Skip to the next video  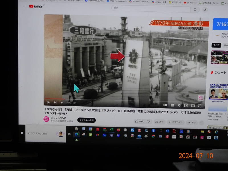point(55,103)
